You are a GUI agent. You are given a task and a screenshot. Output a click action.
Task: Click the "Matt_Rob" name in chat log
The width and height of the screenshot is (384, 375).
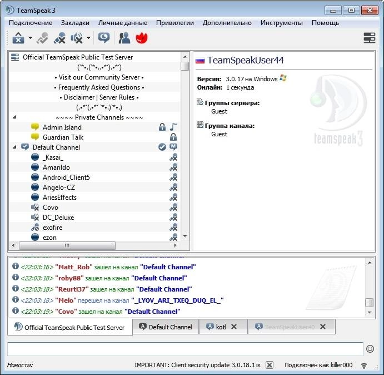coord(74,267)
